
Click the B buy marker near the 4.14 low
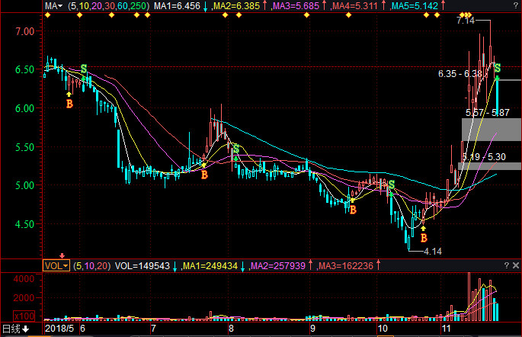[424, 238]
